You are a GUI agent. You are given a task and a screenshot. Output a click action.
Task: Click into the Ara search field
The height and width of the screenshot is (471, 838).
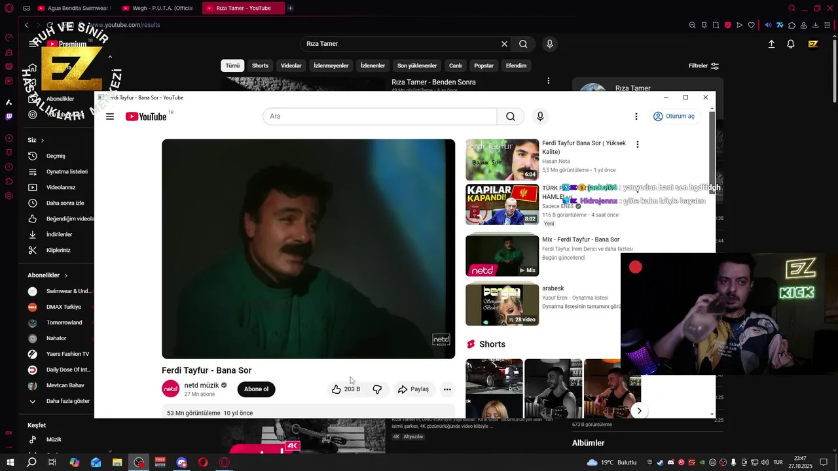coord(380,116)
